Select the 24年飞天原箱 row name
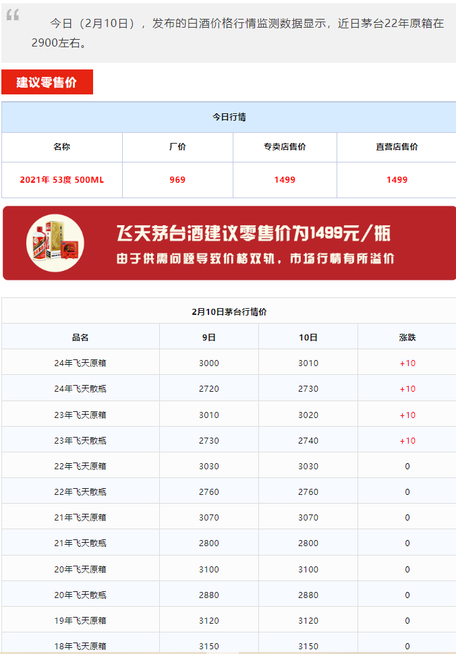 pyautogui.click(x=80, y=363)
